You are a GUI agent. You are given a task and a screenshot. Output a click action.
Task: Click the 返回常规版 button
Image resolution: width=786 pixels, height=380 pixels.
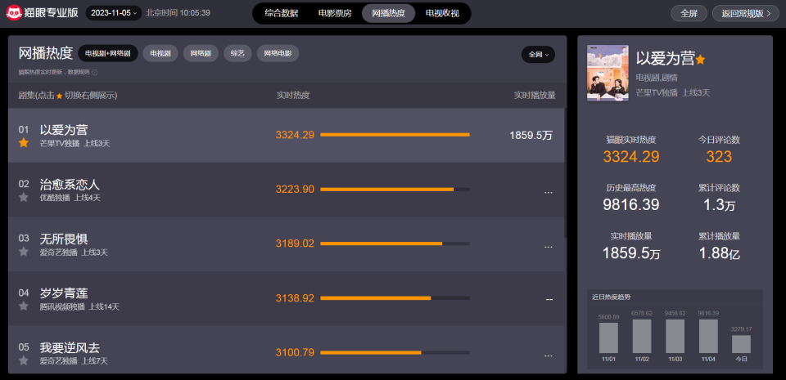(745, 14)
